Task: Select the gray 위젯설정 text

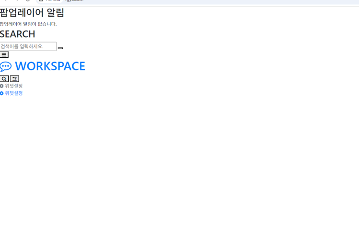Action: coord(14,86)
